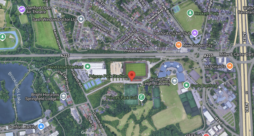
Task: Select the Dartford Karting blue marker
Action: (41, 126)
